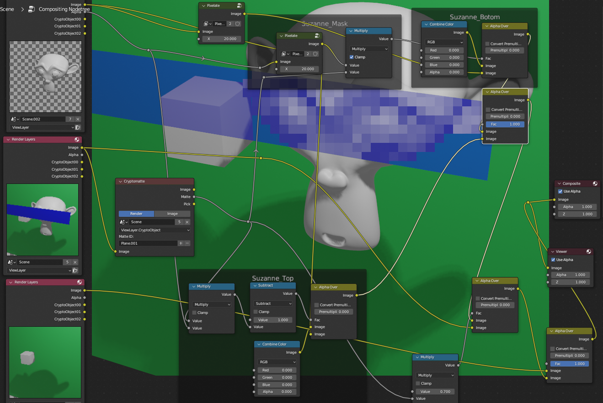The width and height of the screenshot is (603, 403).
Task: Click the Scene.002 name field
Action: click(x=42, y=119)
